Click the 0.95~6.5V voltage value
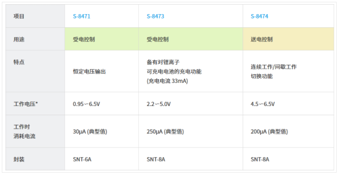 (86, 104)
